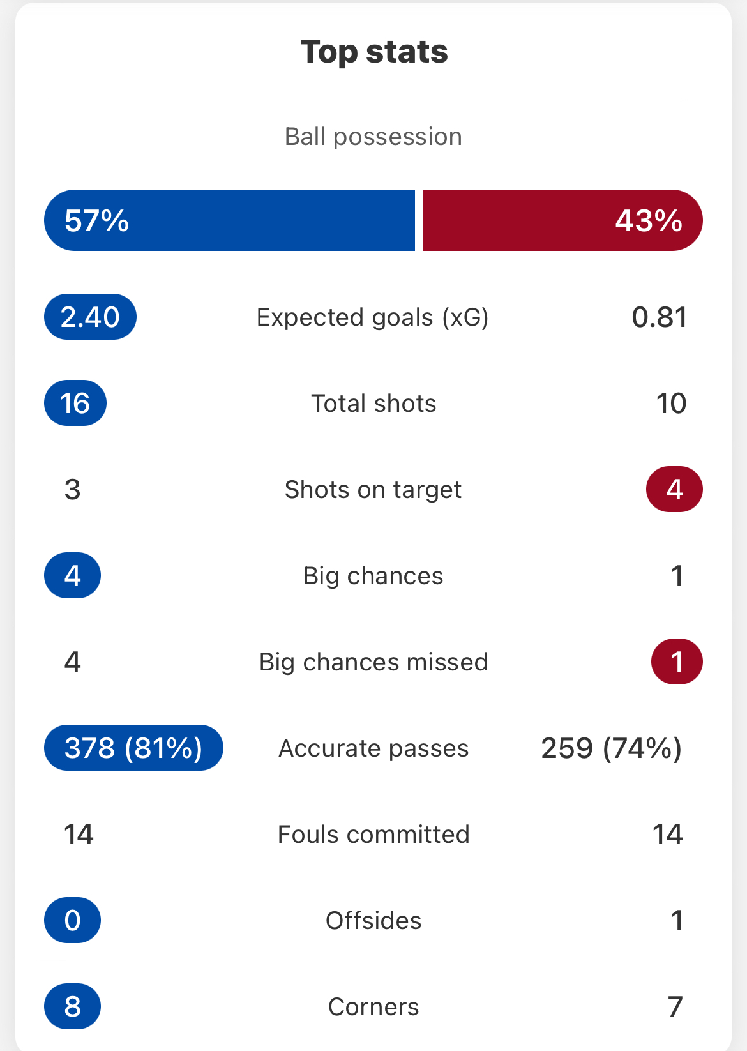Tap the red 43% possession bar

(x=562, y=220)
